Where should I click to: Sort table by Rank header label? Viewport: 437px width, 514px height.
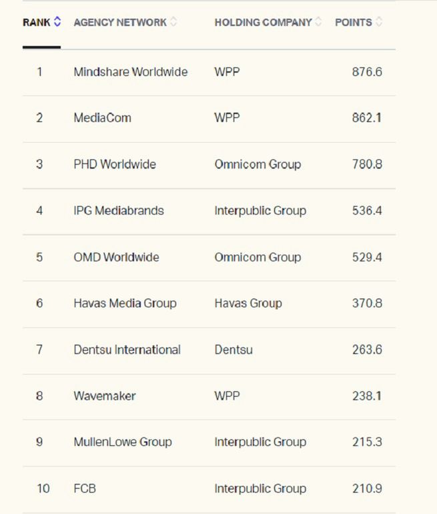(36, 22)
